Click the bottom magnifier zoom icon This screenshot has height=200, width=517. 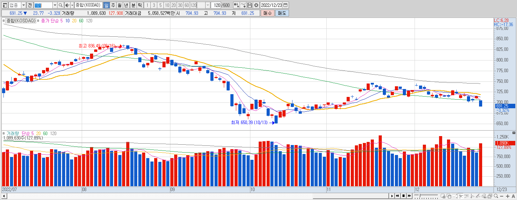pos(496,196)
